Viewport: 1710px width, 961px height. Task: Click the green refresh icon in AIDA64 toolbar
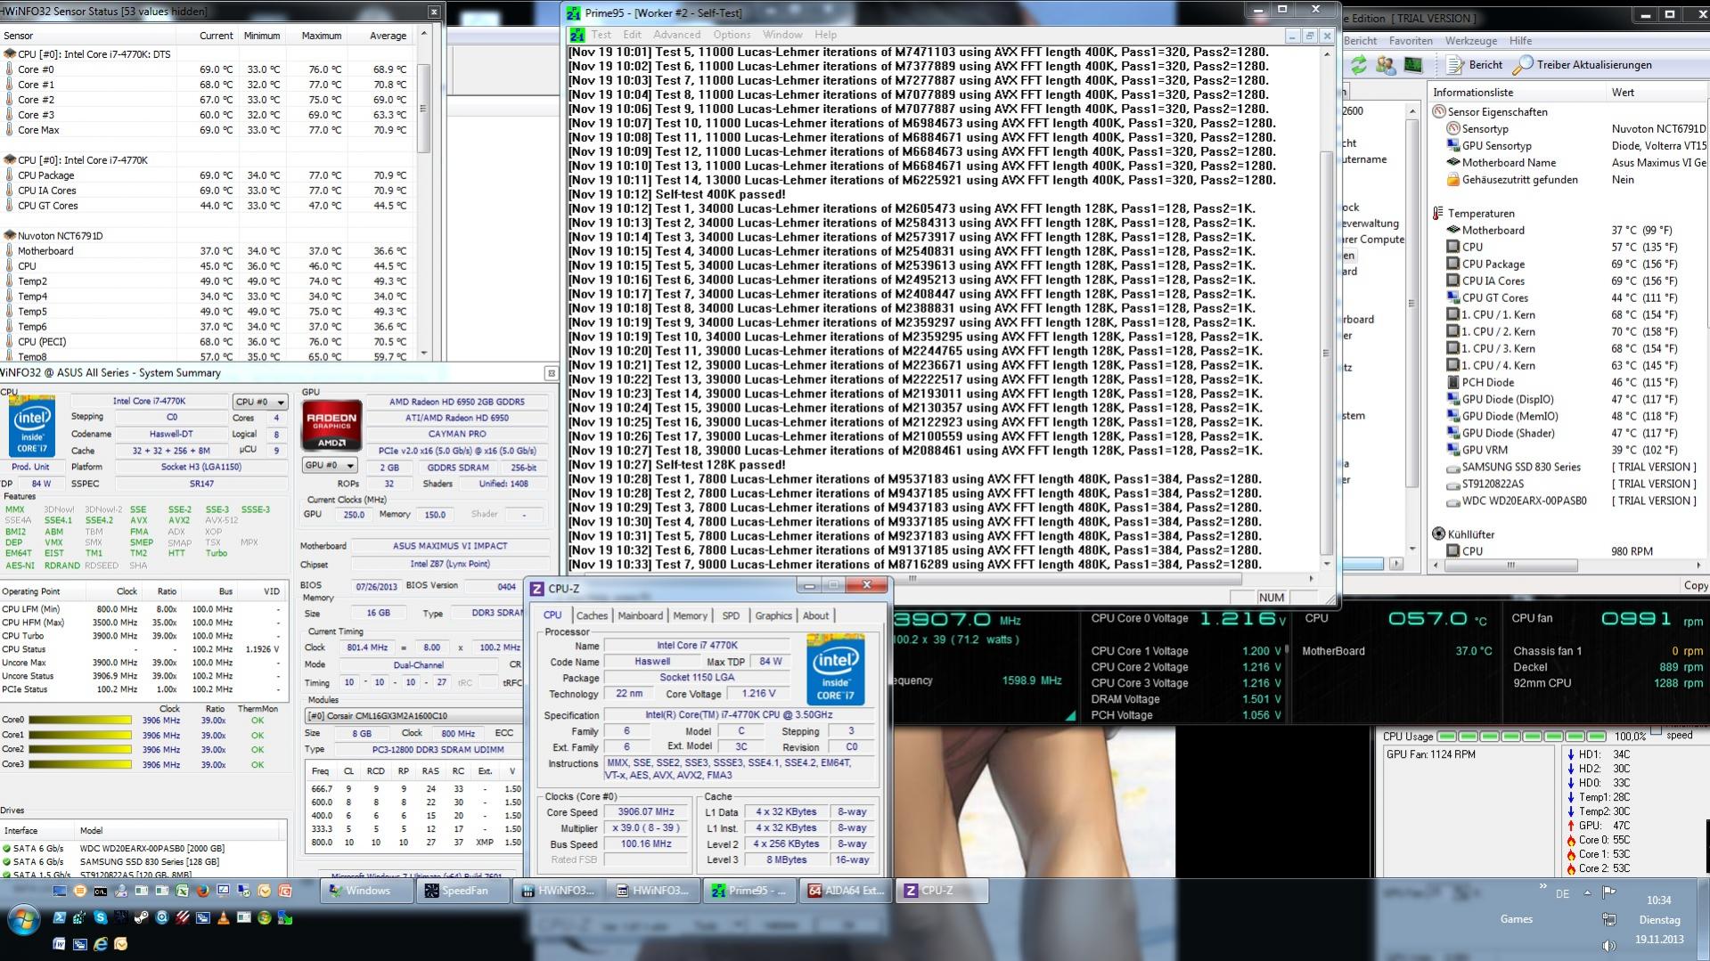(1358, 65)
